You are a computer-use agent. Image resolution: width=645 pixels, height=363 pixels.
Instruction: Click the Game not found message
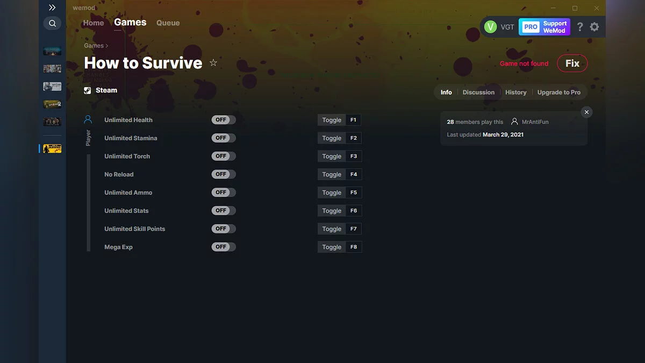click(x=524, y=63)
